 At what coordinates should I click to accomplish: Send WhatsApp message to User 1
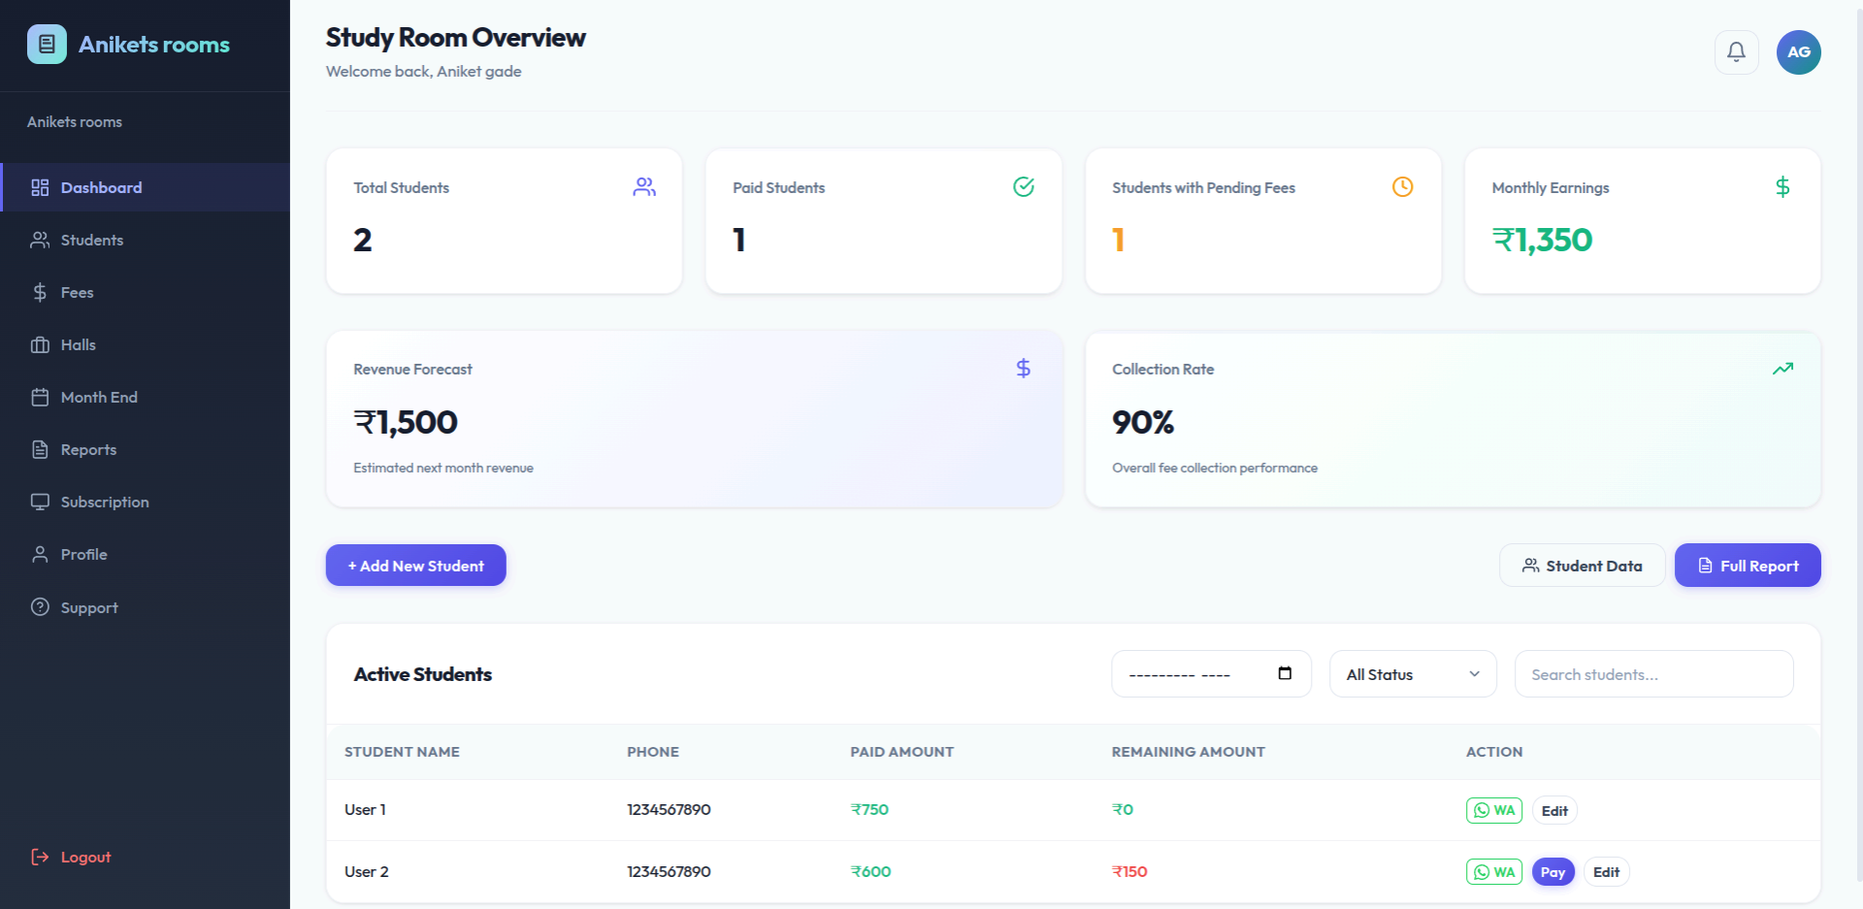(x=1494, y=810)
